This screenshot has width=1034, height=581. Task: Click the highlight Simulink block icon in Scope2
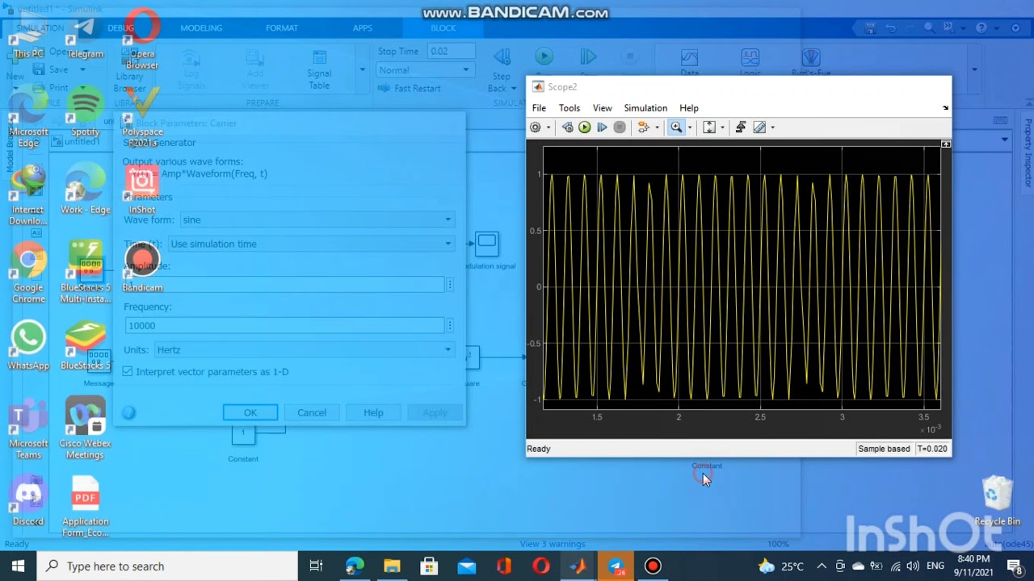(643, 127)
